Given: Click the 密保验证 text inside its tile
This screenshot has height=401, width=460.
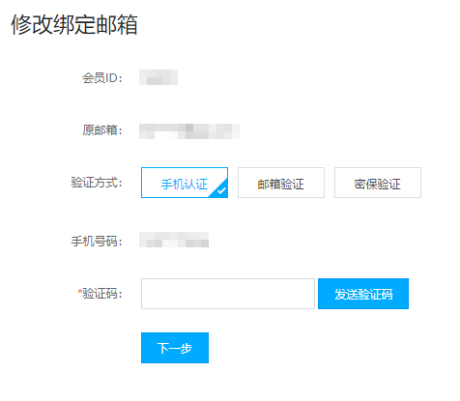Looking at the screenshot, I should (378, 185).
